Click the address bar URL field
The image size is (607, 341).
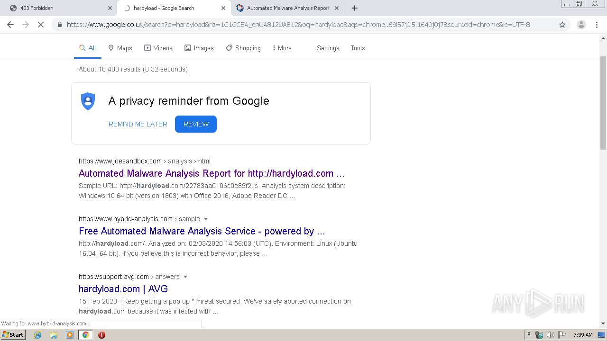pos(298,25)
